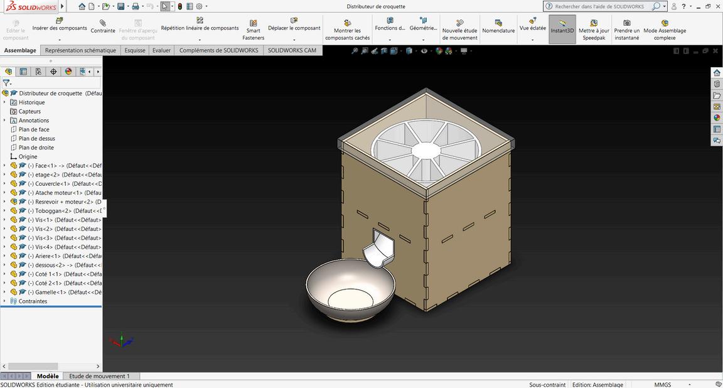723x388 pixels.
Task: Open dropdown arrow under Géométrie...
Action: [x=423, y=40]
